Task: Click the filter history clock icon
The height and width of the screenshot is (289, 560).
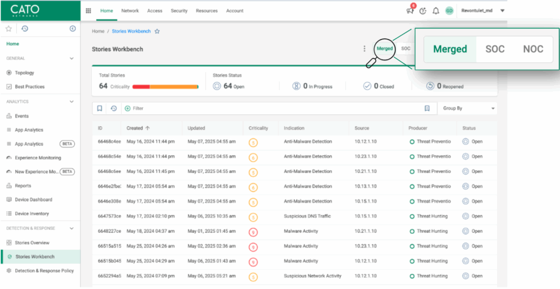Action: pos(113,108)
